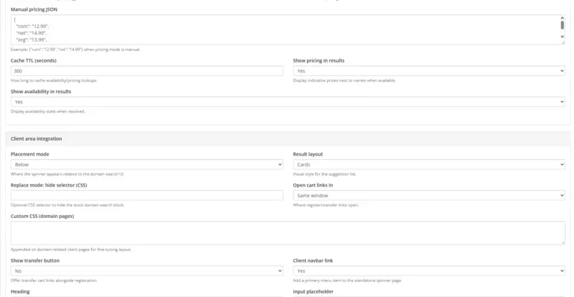The width and height of the screenshot is (574, 297).
Task: Click the Show availability in results label
Action: [x=41, y=92]
